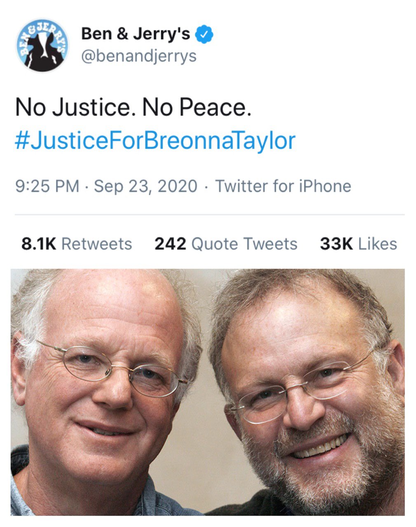Click the @benandjerrys handle
This screenshot has height=527, width=416.
coord(139,56)
